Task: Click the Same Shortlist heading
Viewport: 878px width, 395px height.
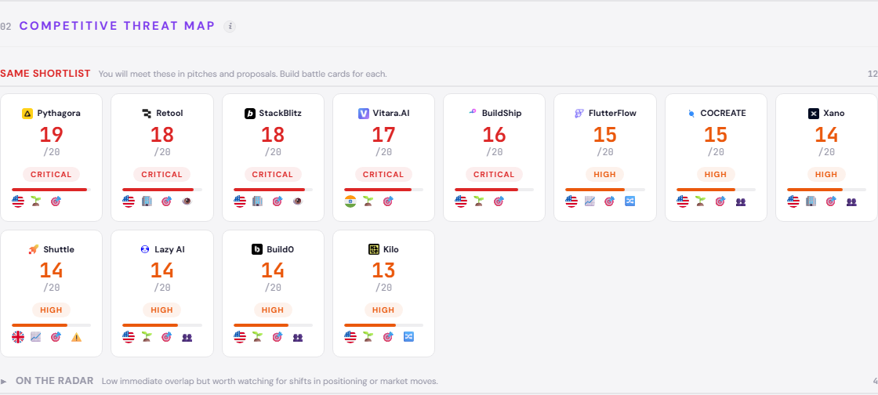Action: [45, 74]
